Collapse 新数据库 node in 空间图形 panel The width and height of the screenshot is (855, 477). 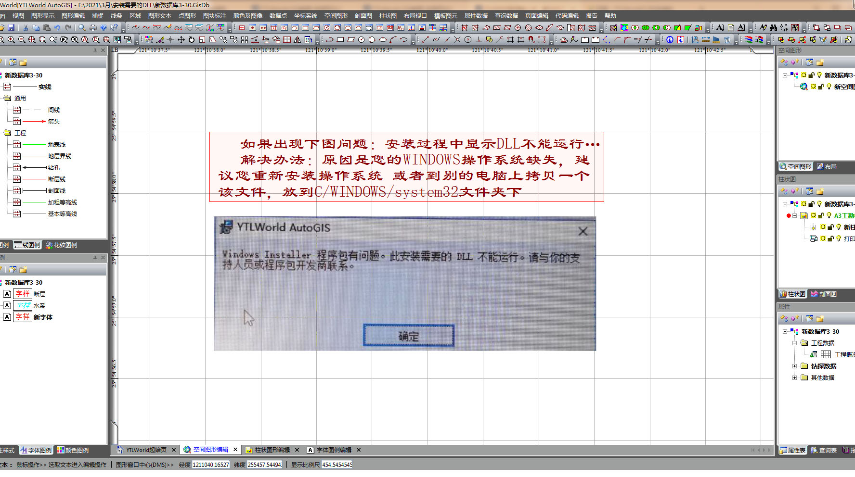click(x=785, y=75)
